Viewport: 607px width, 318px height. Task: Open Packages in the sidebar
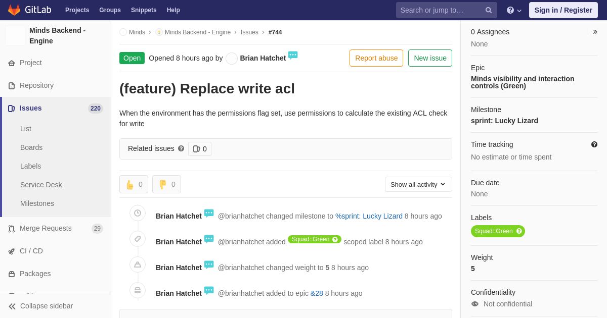(x=35, y=274)
